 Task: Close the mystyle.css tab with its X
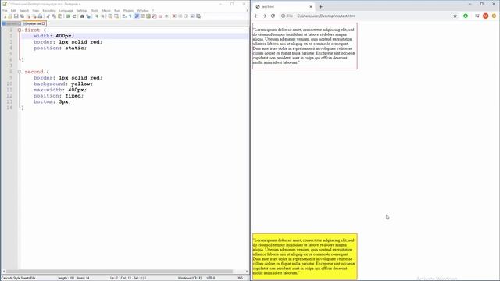44,23
